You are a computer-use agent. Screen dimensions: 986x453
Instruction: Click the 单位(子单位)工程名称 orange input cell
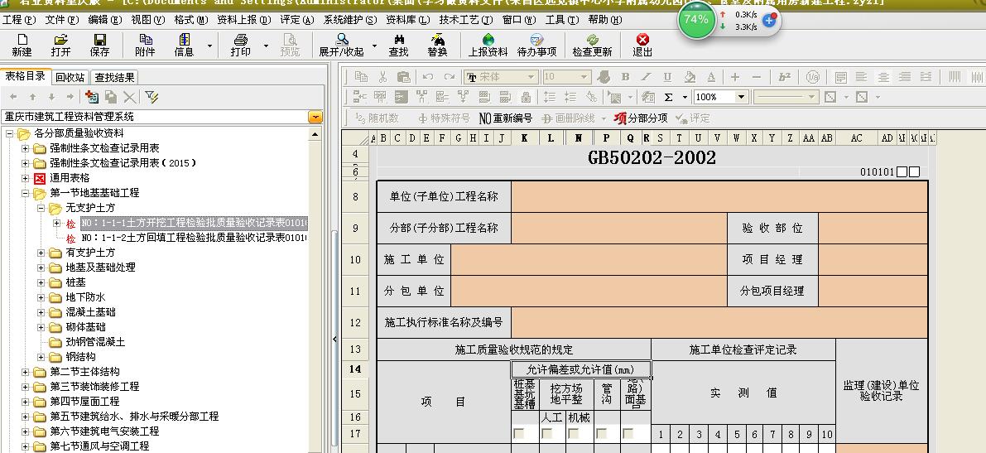[x=719, y=196]
